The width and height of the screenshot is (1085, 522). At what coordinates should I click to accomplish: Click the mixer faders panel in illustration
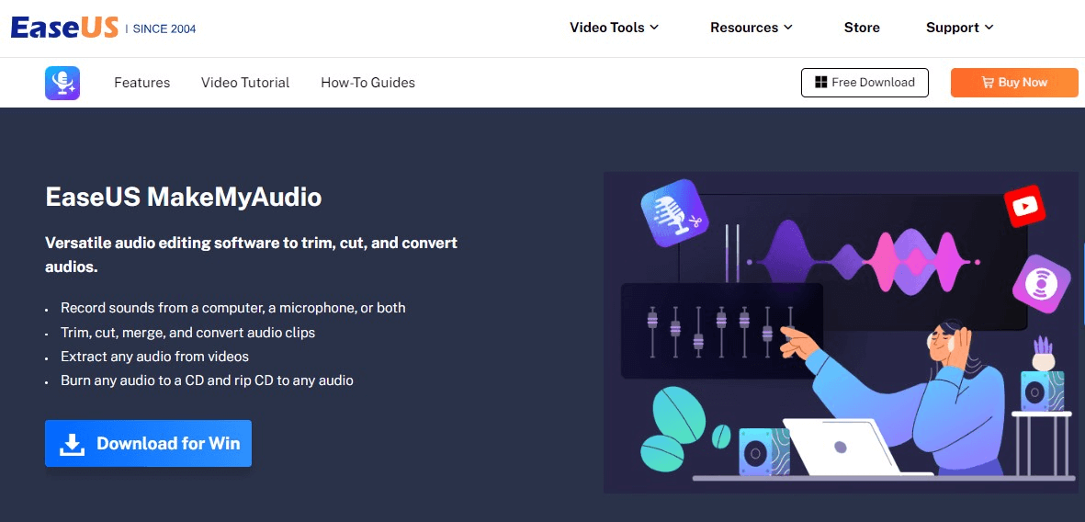pyautogui.click(x=722, y=331)
